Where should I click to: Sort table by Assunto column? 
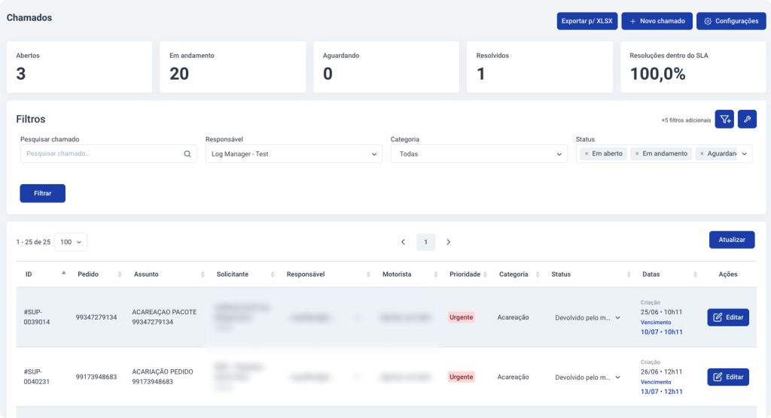[x=203, y=274]
